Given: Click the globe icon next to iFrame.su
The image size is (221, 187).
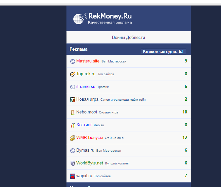Looking at the screenshot, I should tap(73, 87).
